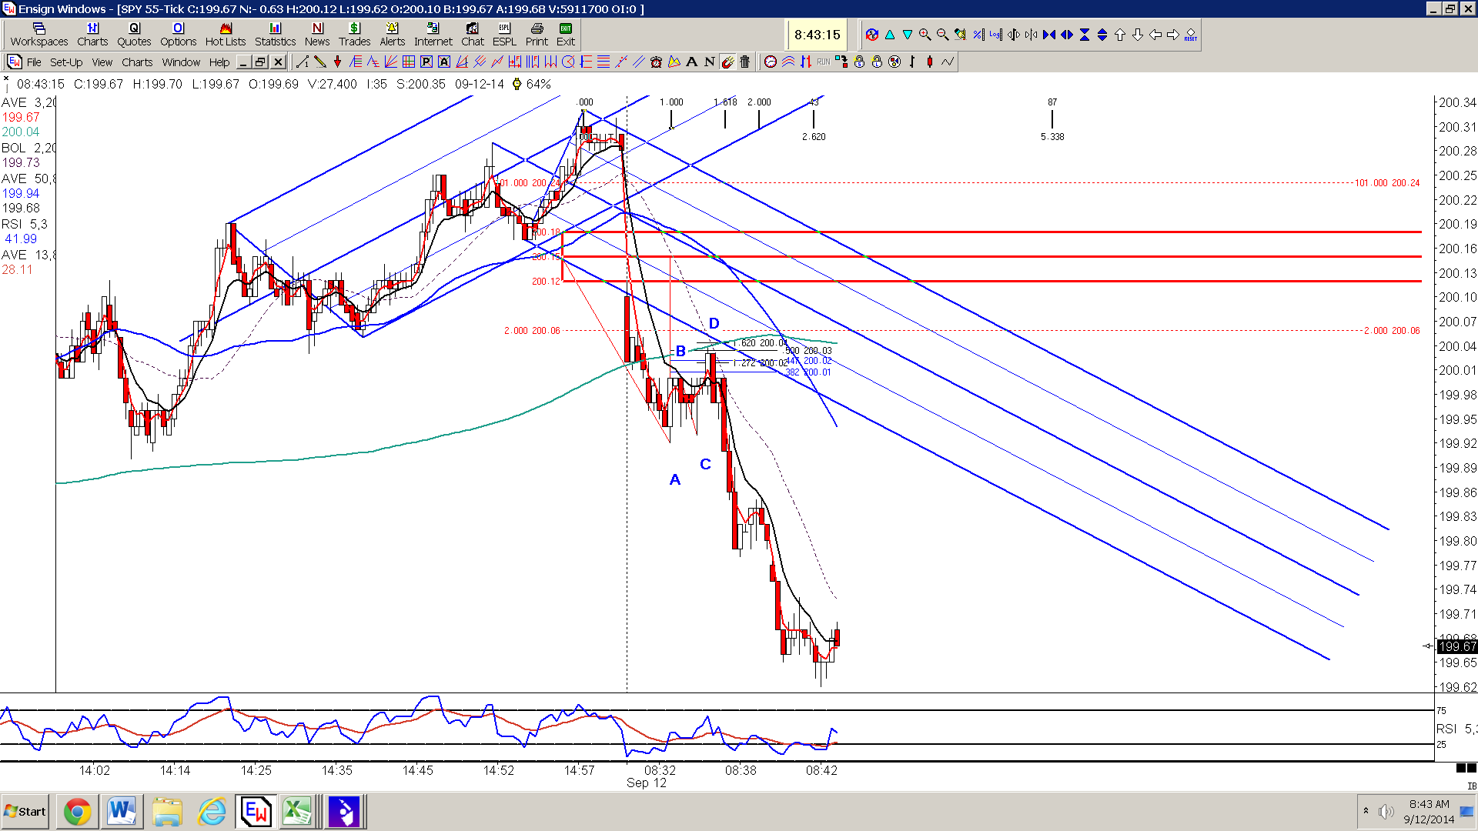Open the Hot Lists panel
Screen dimensions: 1478x831
[x=225, y=35]
